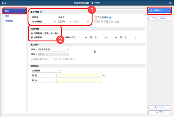Click the 集計順序 section header
This screenshot has width=174, height=117.
pyautogui.click(x=87, y=45)
